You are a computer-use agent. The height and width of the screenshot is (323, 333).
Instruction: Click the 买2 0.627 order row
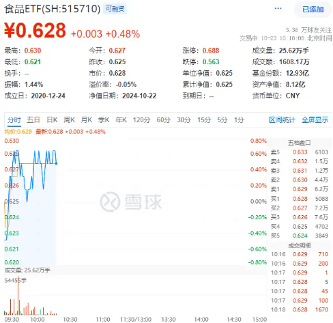coord(299,208)
